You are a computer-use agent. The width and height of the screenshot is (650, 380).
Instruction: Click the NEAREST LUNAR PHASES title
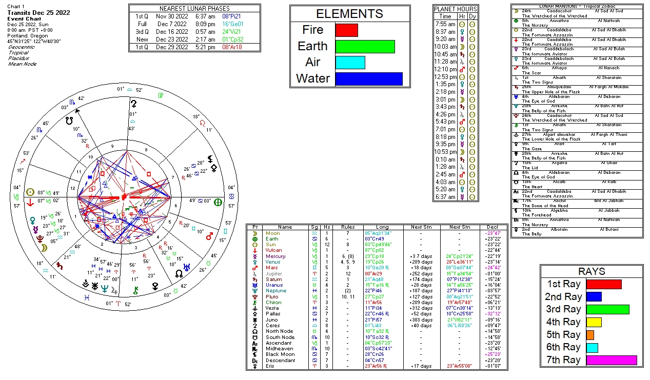click(194, 9)
